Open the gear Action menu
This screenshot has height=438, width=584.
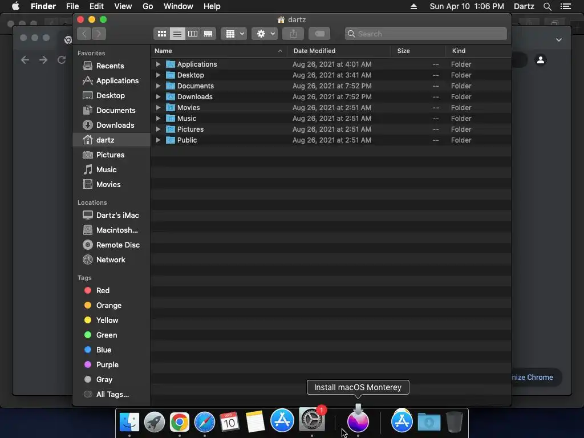pos(265,34)
